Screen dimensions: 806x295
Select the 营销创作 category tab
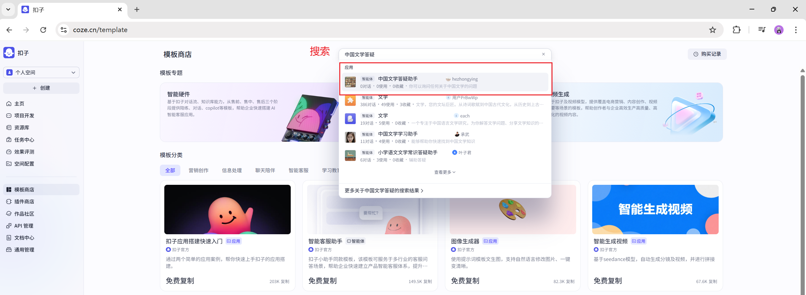198,170
